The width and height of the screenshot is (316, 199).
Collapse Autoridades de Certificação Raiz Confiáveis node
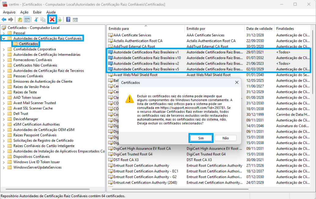3,38
